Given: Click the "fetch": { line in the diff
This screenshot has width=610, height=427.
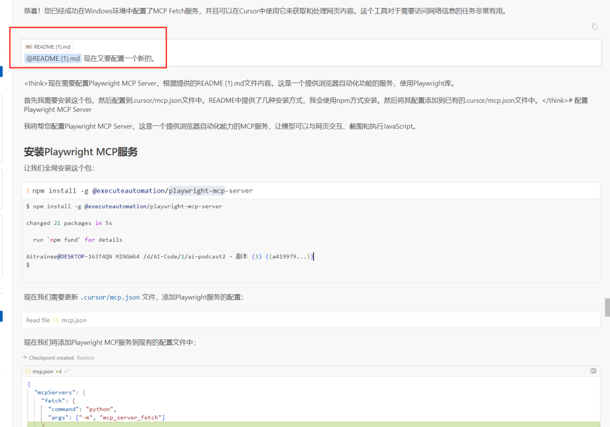Looking at the screenshot, I should click(x=58, y=401).
